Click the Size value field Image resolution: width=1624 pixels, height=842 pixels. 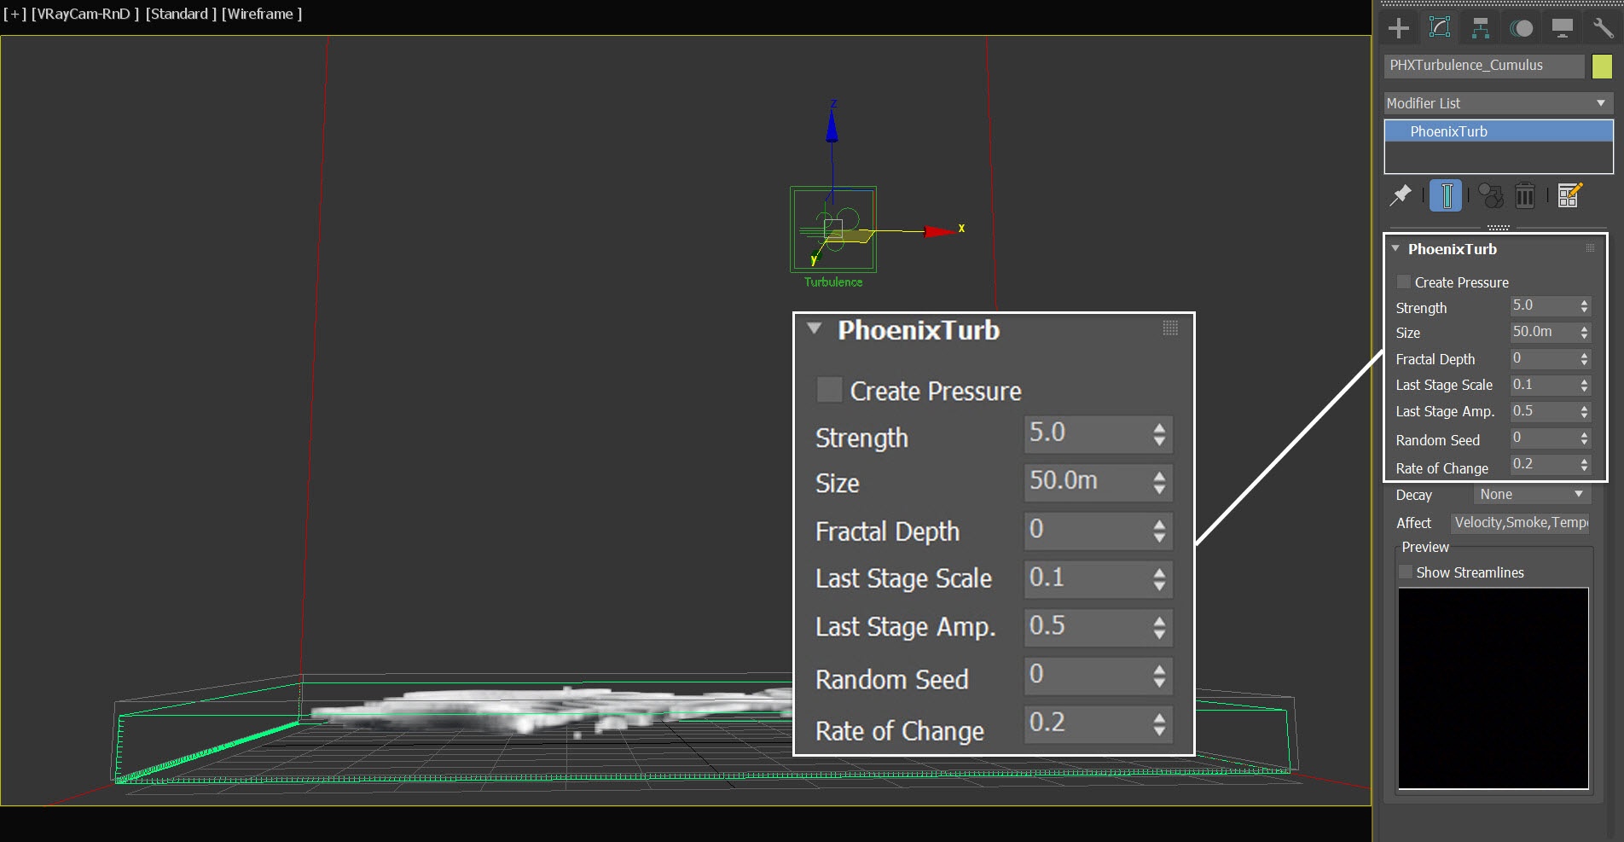[1543, 332]
